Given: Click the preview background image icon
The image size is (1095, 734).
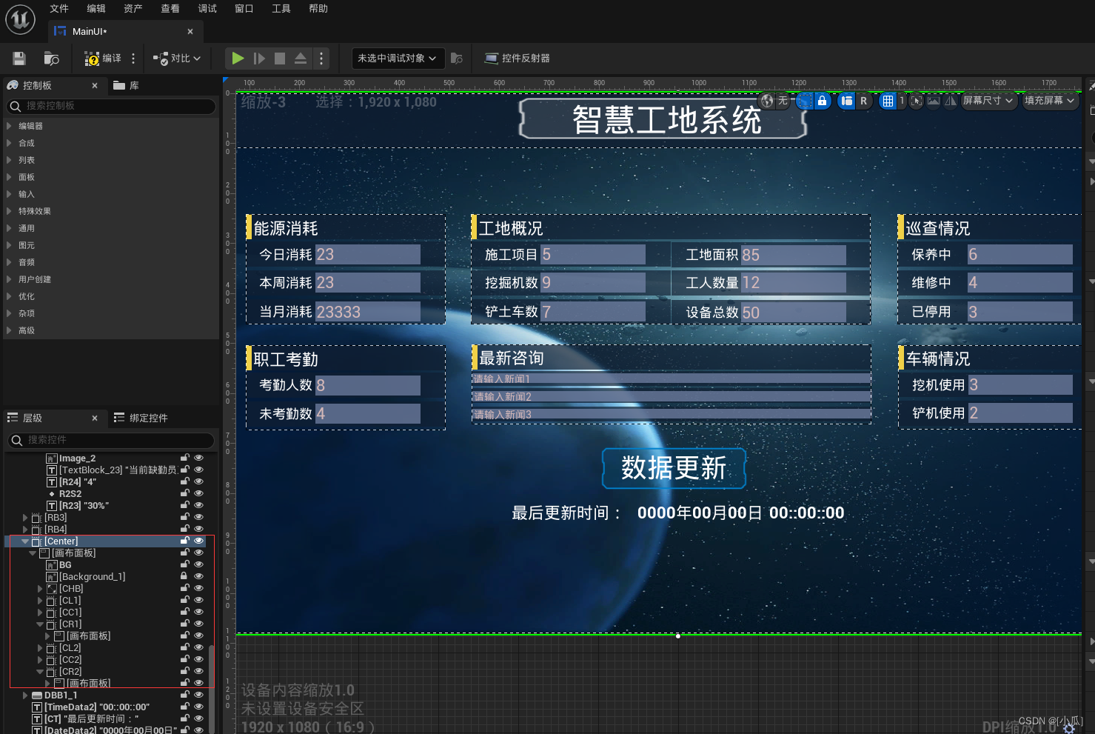Looking at the screenshot, I should 934,101.
